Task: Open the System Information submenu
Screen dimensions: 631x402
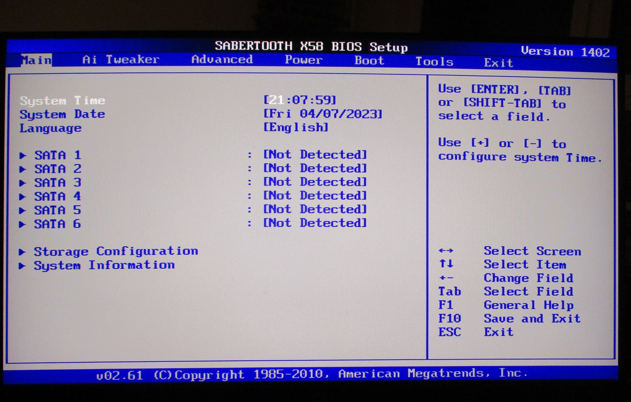Action: click(104, 265)
